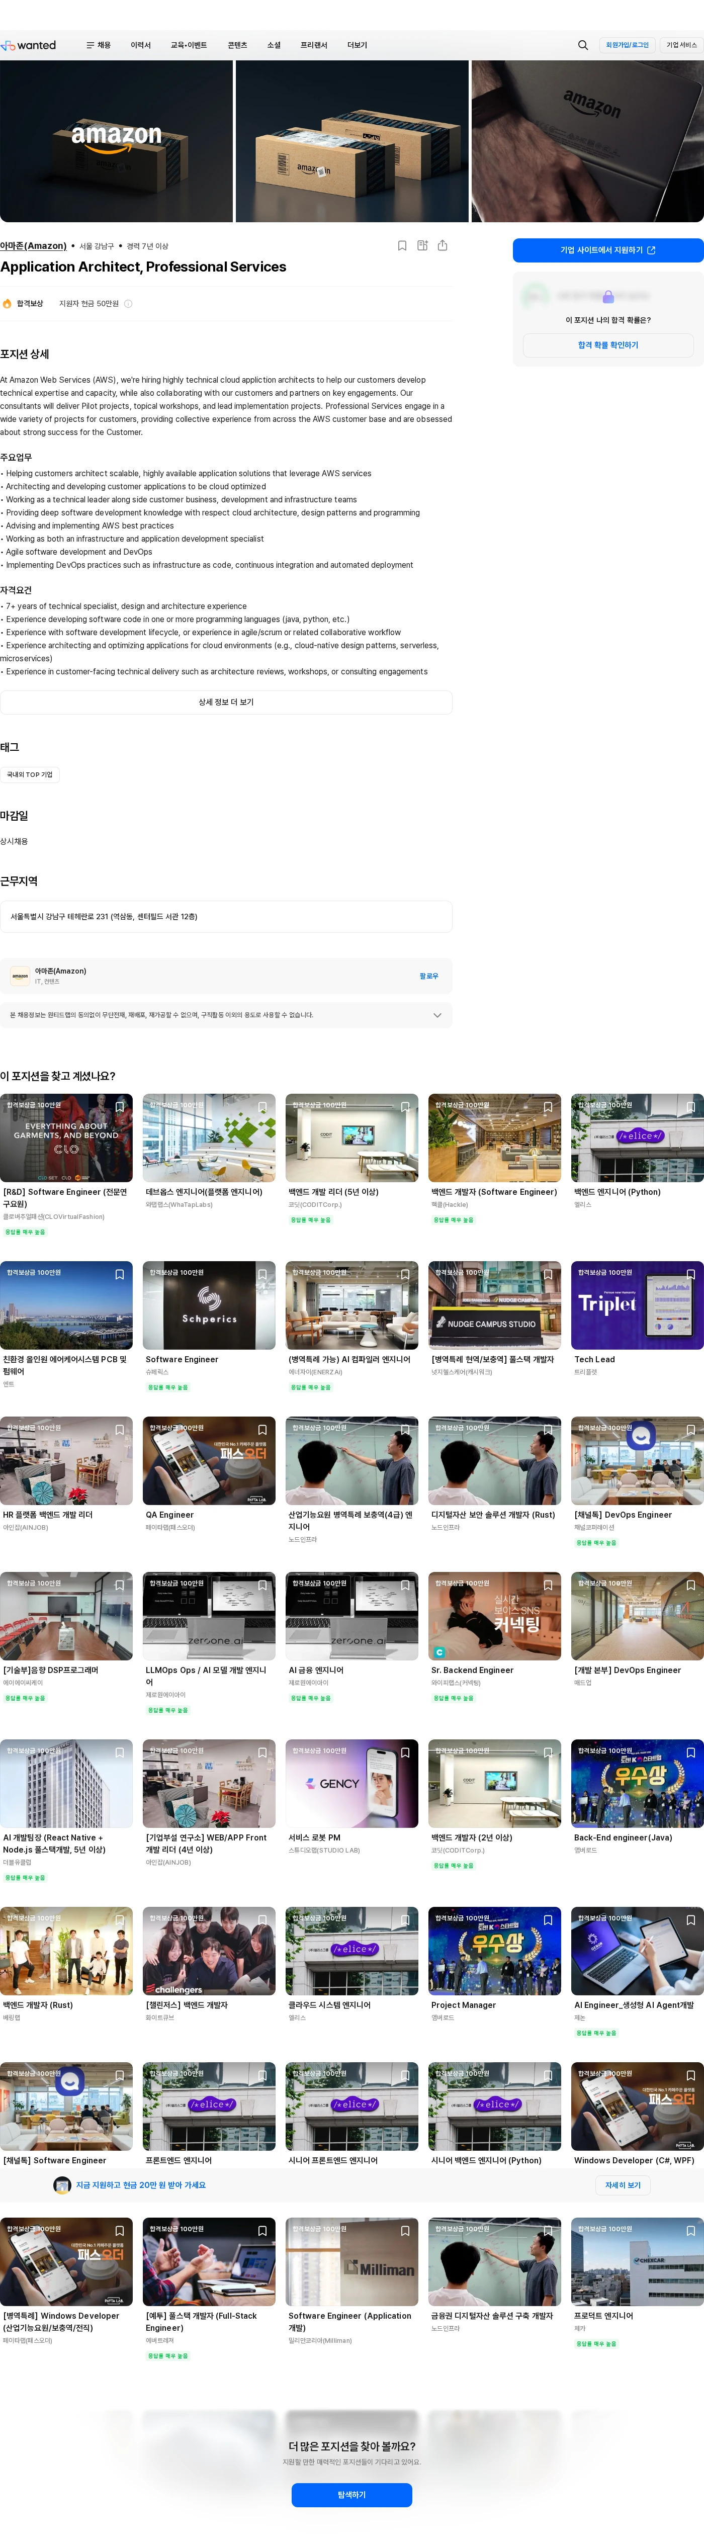Click 합격 확률 확인하기 button

pyautogui.click(x=608, y=345)
